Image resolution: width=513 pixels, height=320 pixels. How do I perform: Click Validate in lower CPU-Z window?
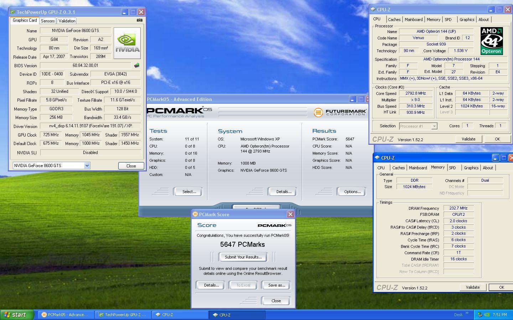(x=473, y=287)
